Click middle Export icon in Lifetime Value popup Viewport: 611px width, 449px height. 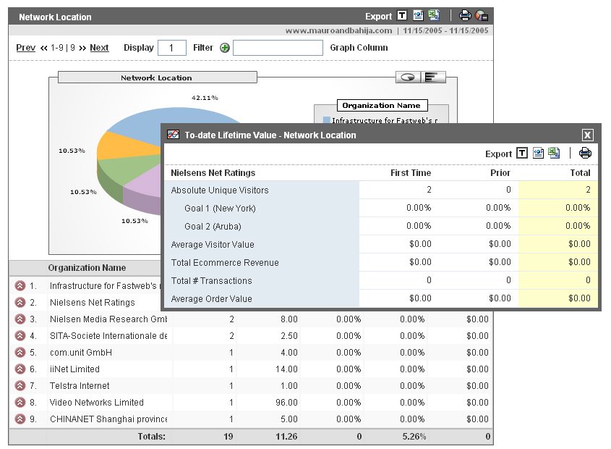pos(538,153)
